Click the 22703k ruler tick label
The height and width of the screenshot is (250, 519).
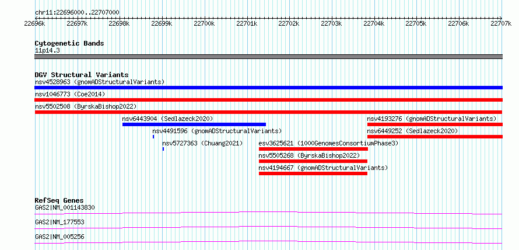click(332, 23)
